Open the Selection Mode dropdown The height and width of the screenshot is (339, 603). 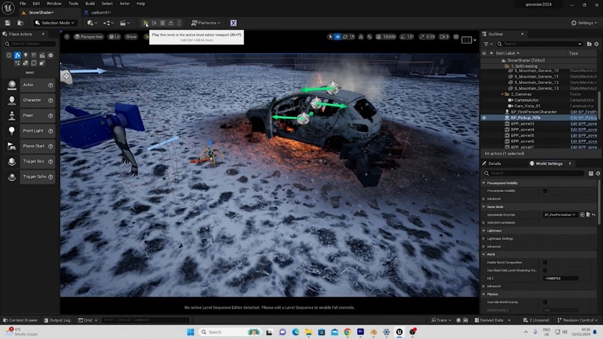click(x=55, y=23)
